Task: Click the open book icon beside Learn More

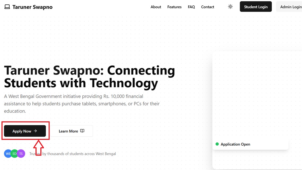Action: coord(82,131)
